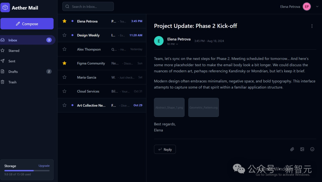Click the Sent paper plane icon

pos(2,61)
